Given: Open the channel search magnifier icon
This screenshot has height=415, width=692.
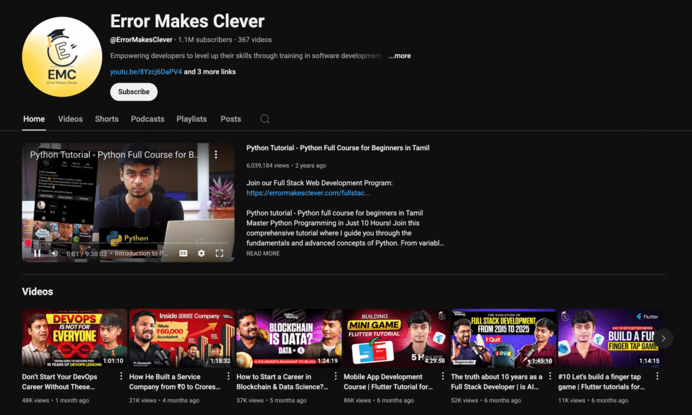Looking at the screenshot, I should (265, 119).
